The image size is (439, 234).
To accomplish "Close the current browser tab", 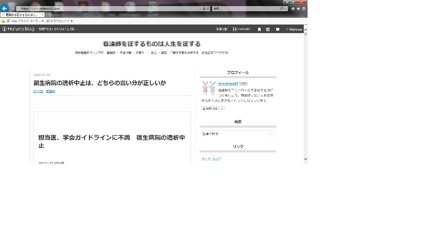I will (42, 15).
